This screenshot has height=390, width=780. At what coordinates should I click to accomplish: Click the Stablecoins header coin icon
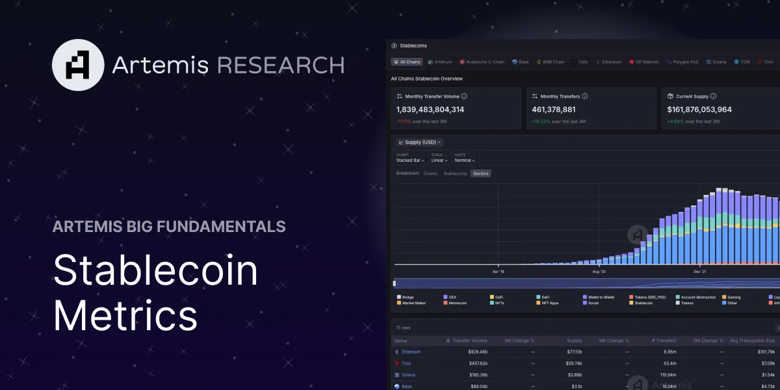pyautogui.click(x=394, y=46)
